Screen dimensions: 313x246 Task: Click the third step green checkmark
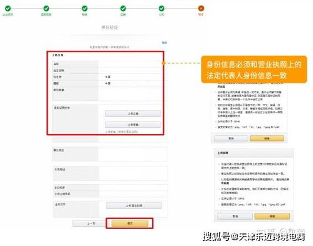coord(85,8)
